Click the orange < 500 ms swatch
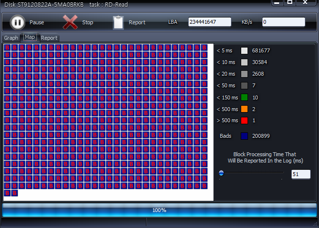This screenshot has height=228, width=319. 245,109
